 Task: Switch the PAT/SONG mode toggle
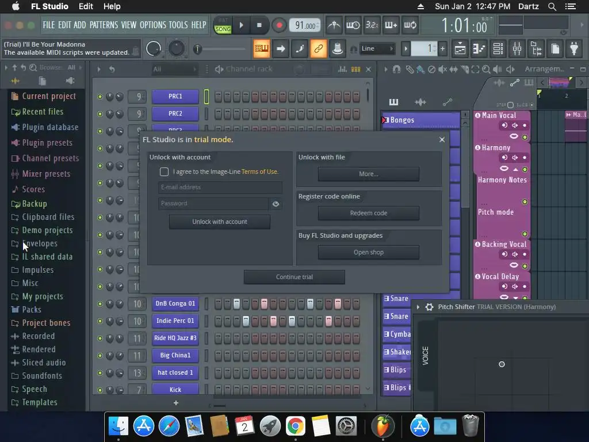point(223,25)
